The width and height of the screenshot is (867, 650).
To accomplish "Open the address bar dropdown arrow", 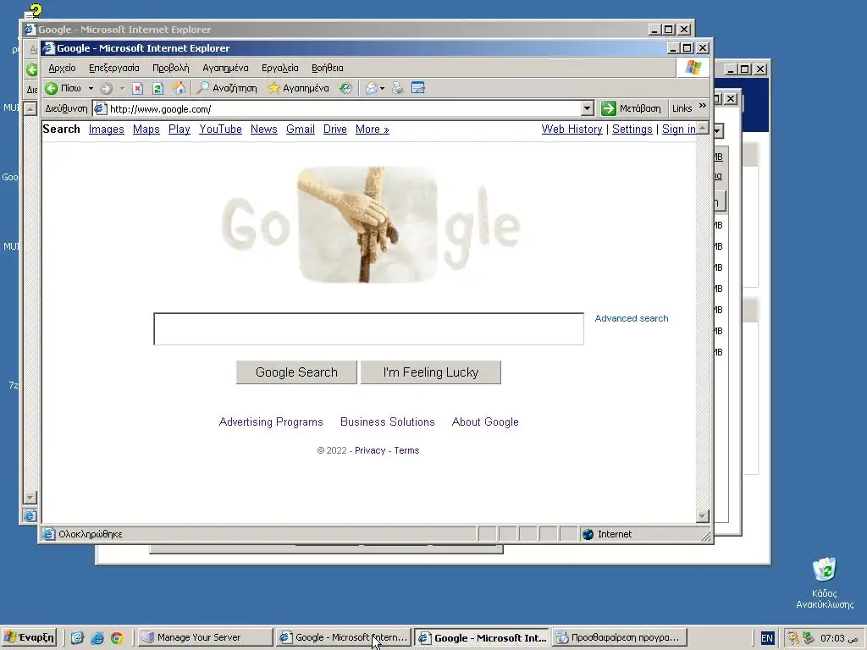I will 588,108.
